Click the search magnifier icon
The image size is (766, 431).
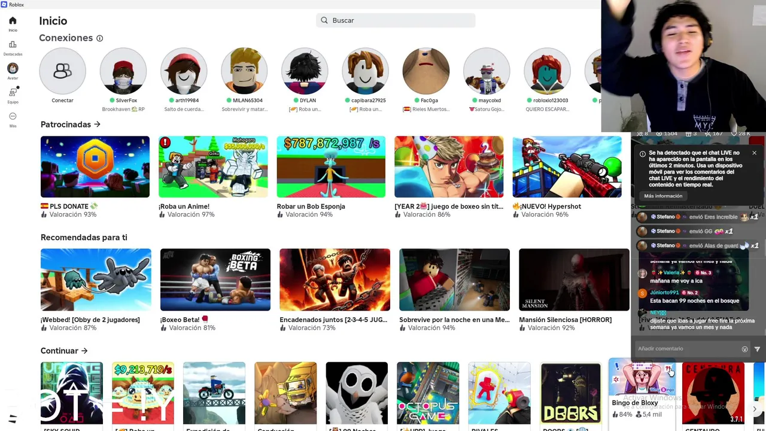tap(324, 20)
